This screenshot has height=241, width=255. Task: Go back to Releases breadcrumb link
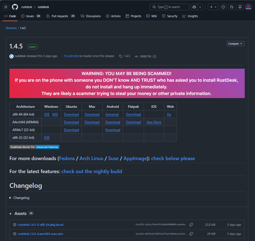click(x=11, y=28)
